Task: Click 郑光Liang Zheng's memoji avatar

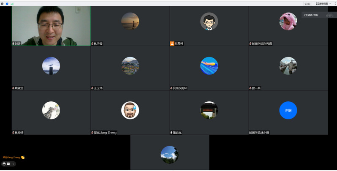Action: click(130, 110)
